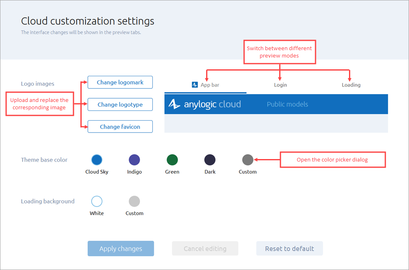Click the Cloud Sky swatch caption
Screen dimensions: 409x270
tap(97, 172)
